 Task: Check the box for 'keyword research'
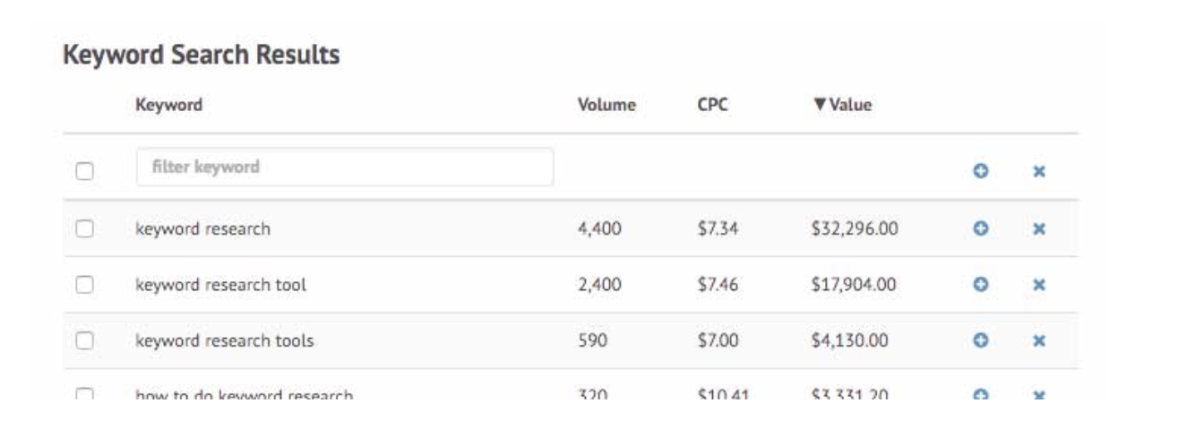tap(84, 228)
